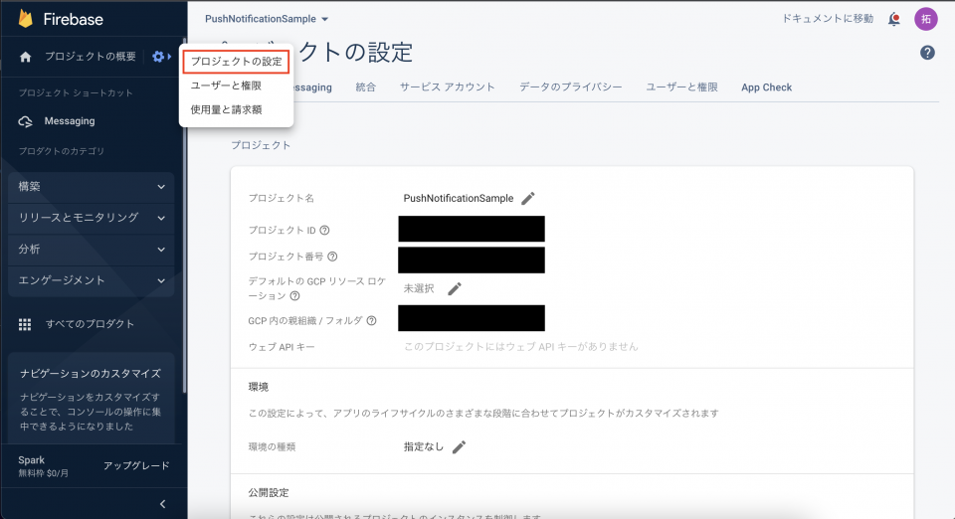Click the ナビゲーションのカスタマイズ card
The width and height of the screenshot is (955, 519).
pos(92,399)
